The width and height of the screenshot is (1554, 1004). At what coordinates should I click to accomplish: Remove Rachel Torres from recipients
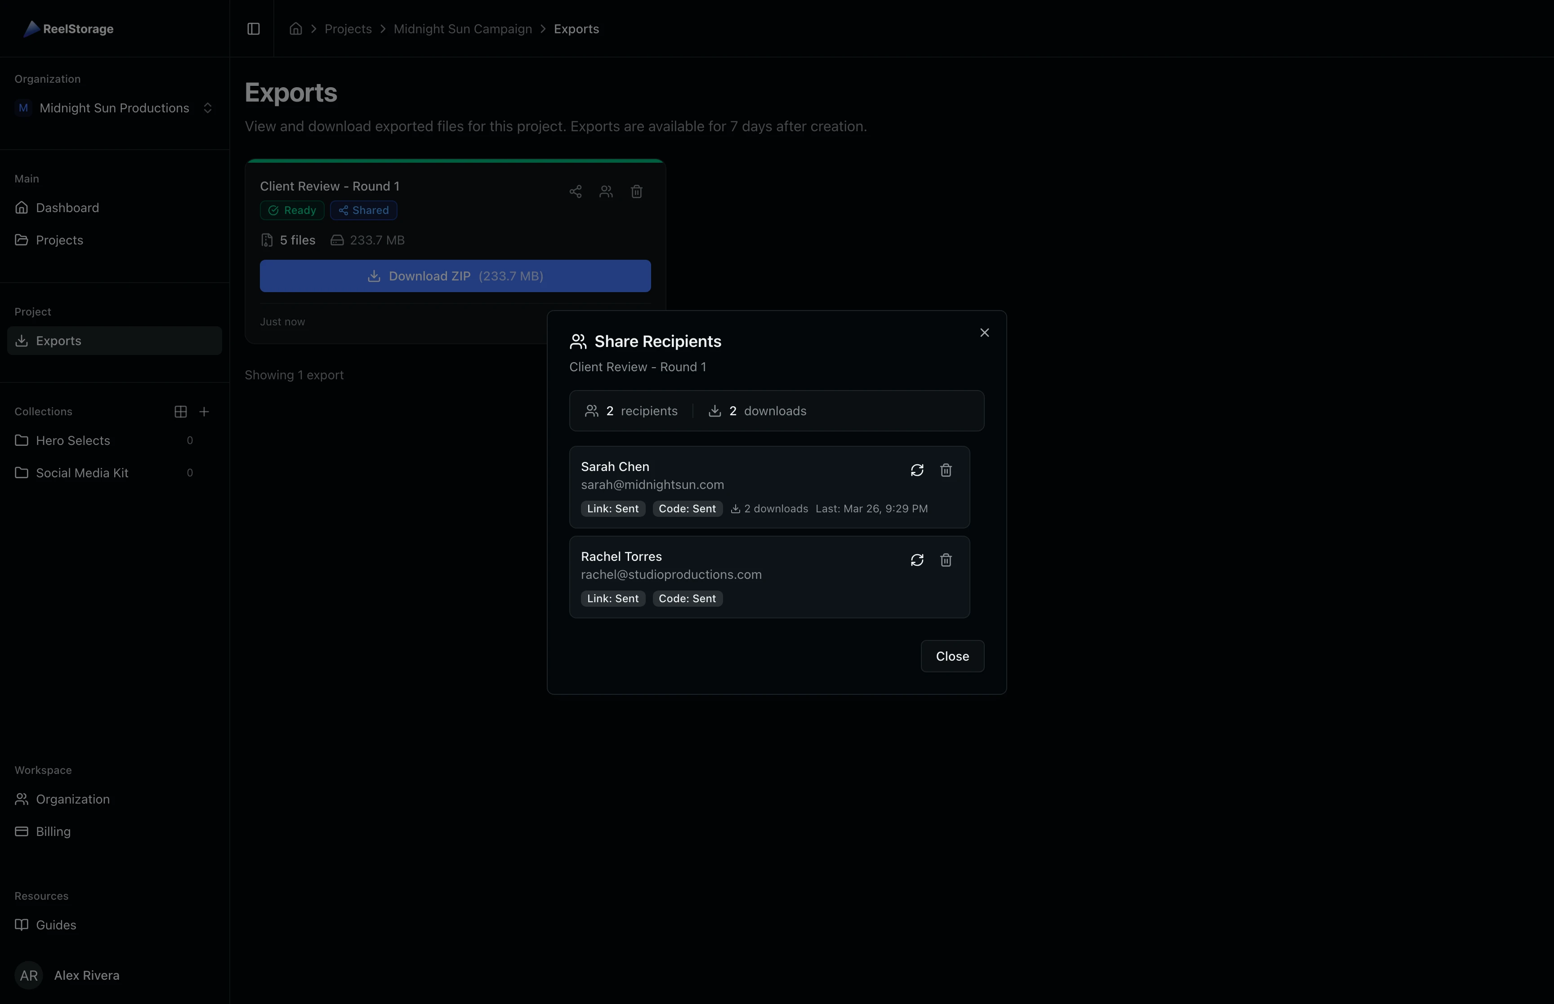(946, 560)
